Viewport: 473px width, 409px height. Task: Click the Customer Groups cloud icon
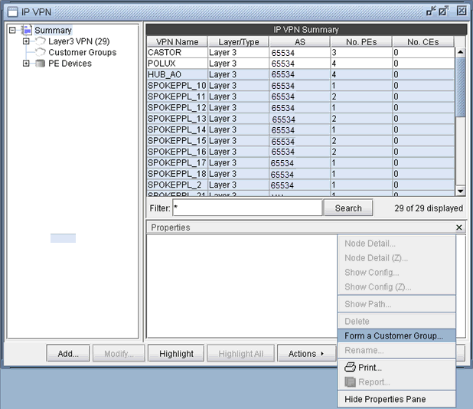coord(41,52)
